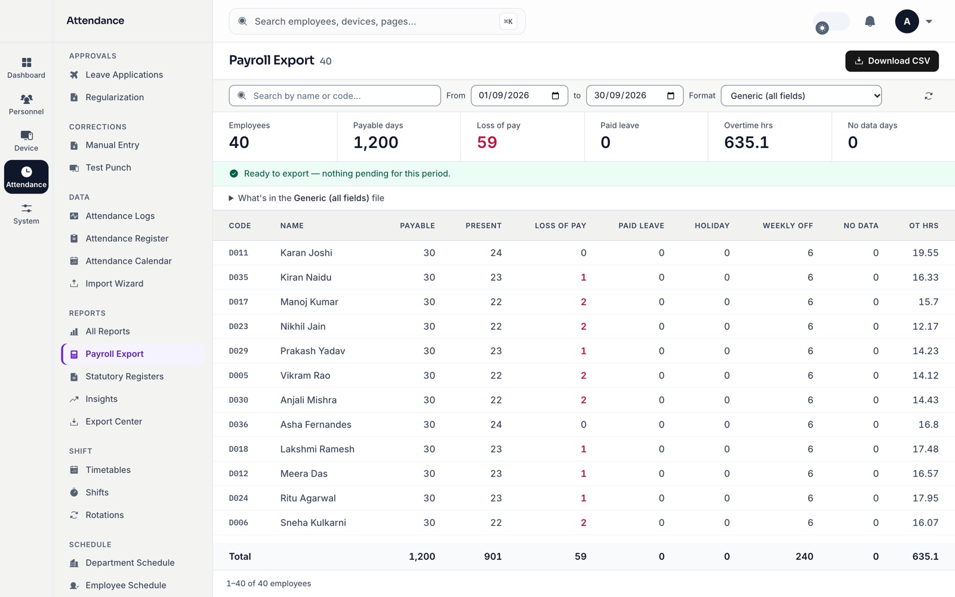The image size is (955, 597).
Task: Sort by the Payable column header
Action: [417, 226]
